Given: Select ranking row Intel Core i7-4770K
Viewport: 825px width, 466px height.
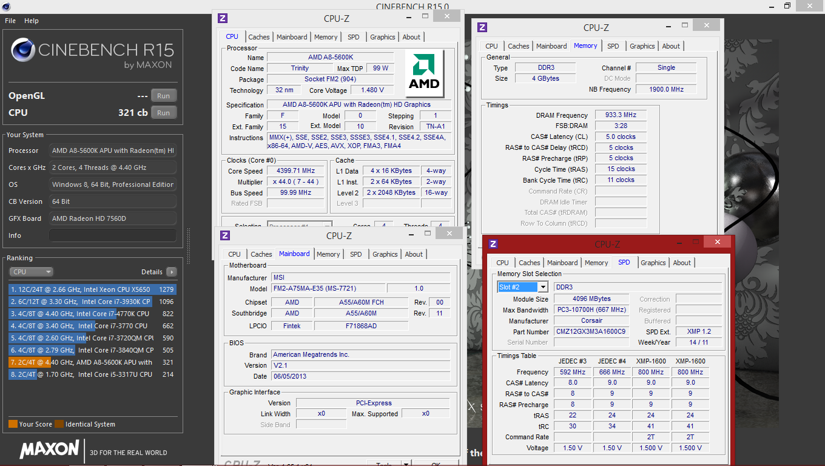Looking at the screenshot, I should (92, 314).
